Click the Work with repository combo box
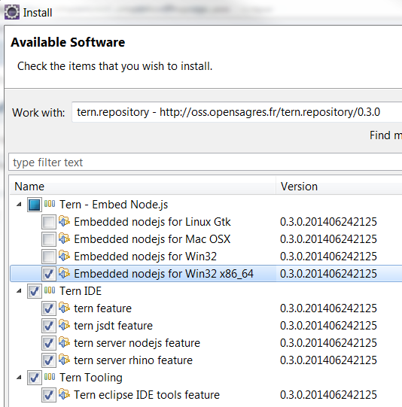 pyautogui.click(x=237, y=112)
